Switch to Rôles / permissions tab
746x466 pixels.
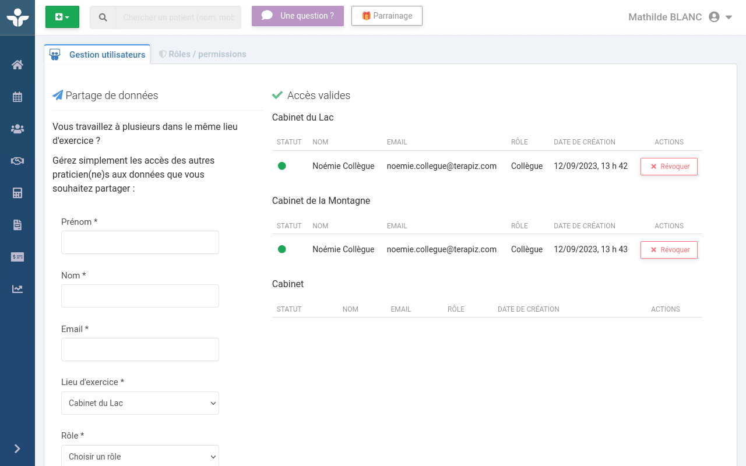[x=203, y=54]
